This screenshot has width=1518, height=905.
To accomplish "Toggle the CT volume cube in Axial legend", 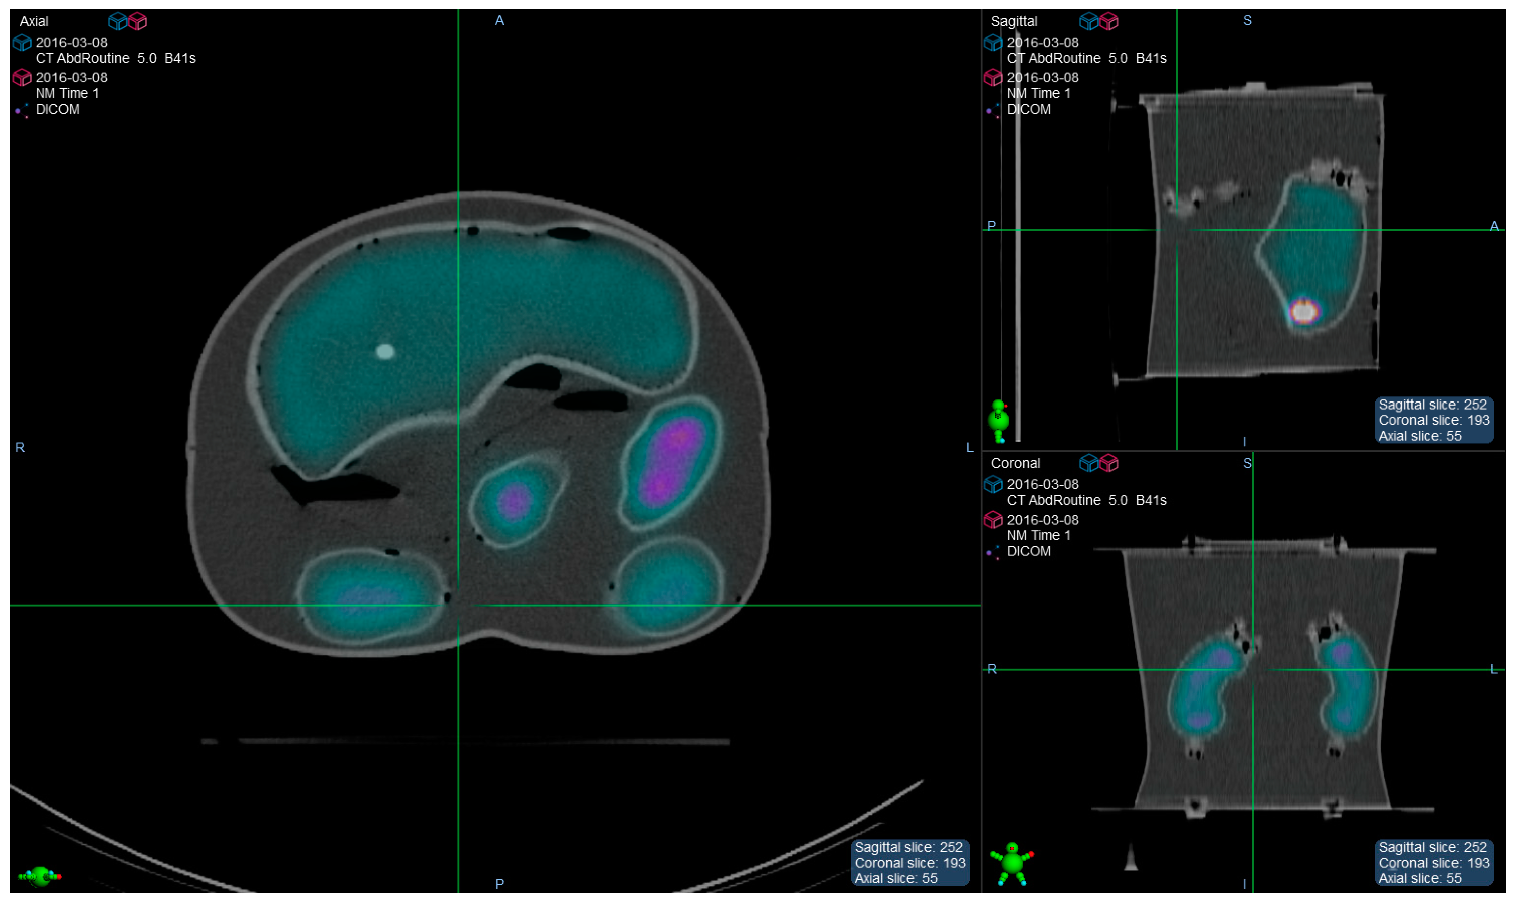I will [22, 43].
